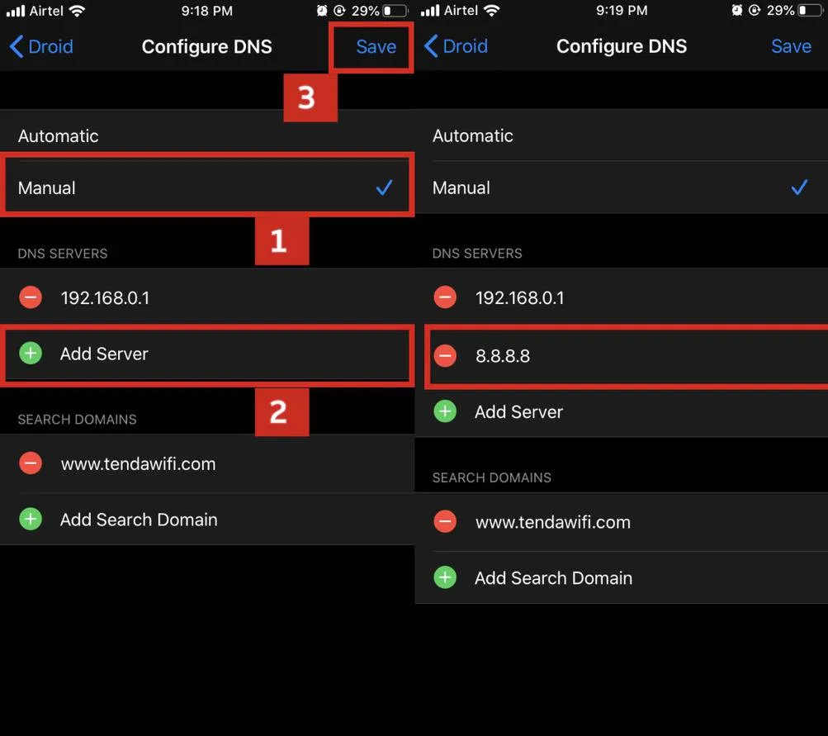Go back to Droid in left screenshot
This screenshot has width=828, height=736.
click(41, 46)
